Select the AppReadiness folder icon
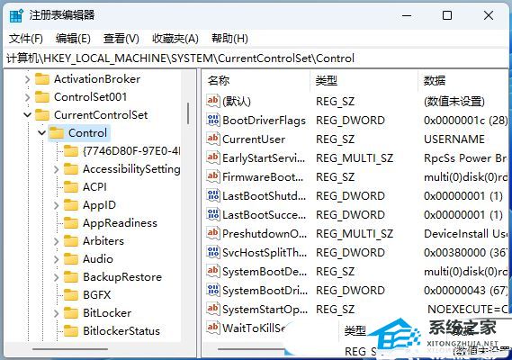 [x=71, y=223]
